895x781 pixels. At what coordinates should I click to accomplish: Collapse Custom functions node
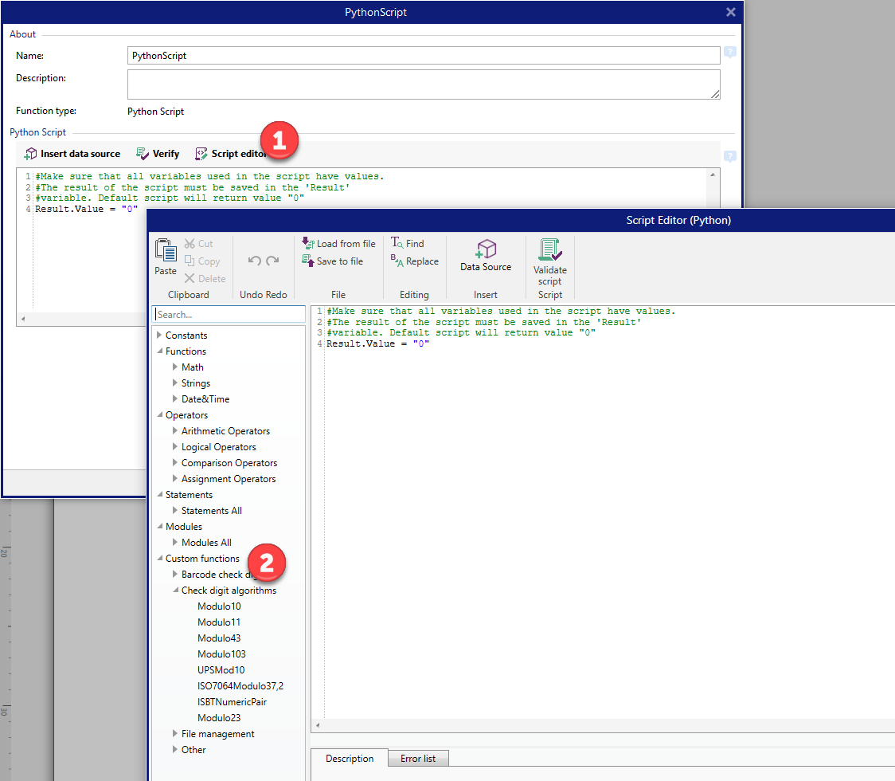(x=160, y=558)
